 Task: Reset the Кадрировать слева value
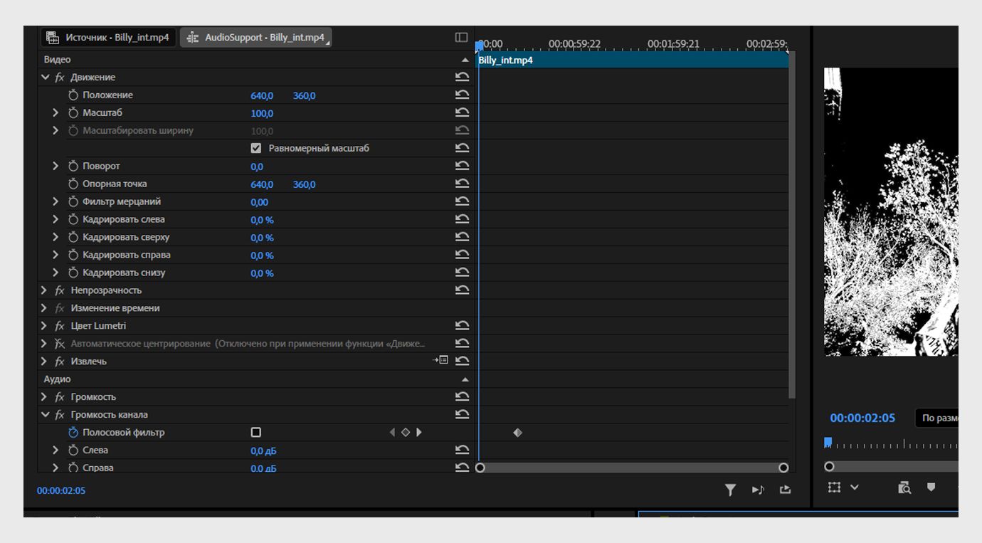coord(463,219)
